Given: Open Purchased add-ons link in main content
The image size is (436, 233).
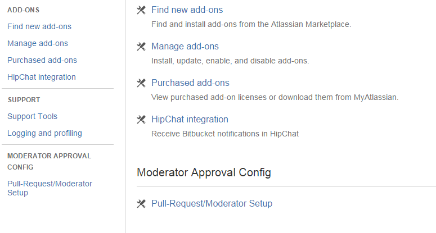Looking at the screenshot, I should pos(190,83).
